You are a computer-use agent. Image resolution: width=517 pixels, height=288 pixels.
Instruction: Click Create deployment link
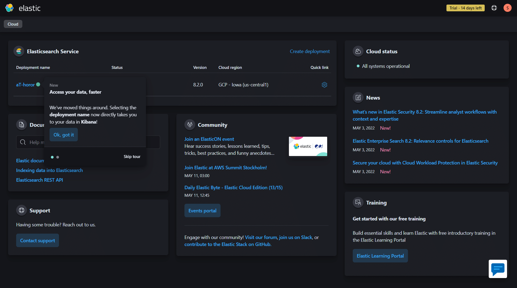pos(310,51)
